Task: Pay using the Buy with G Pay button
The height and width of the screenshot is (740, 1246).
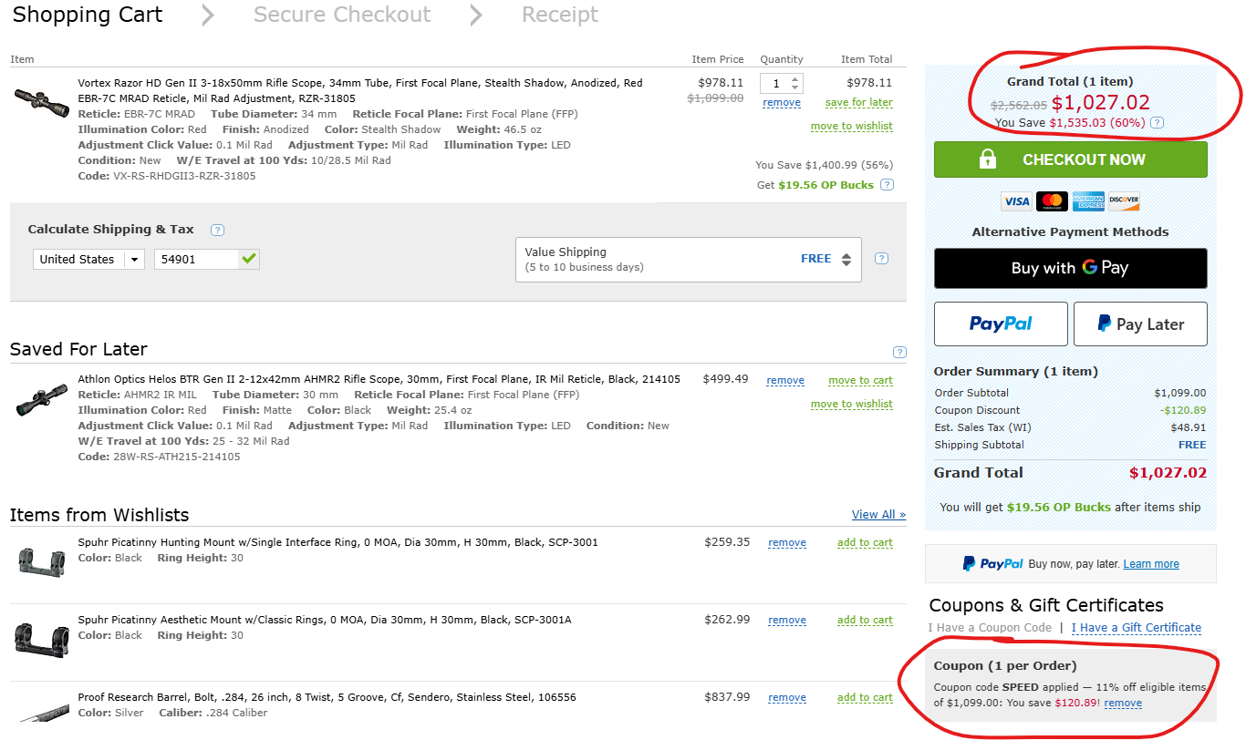Action: click(x=1071, y=268)
